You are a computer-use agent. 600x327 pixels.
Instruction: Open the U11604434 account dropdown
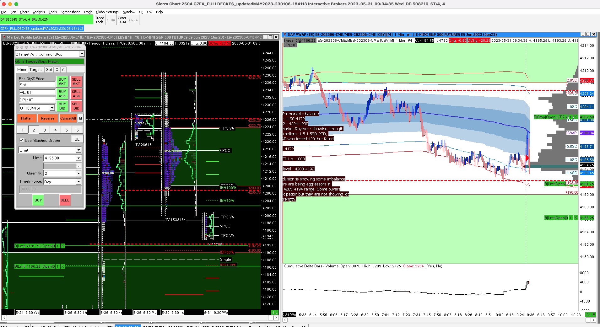52,108
